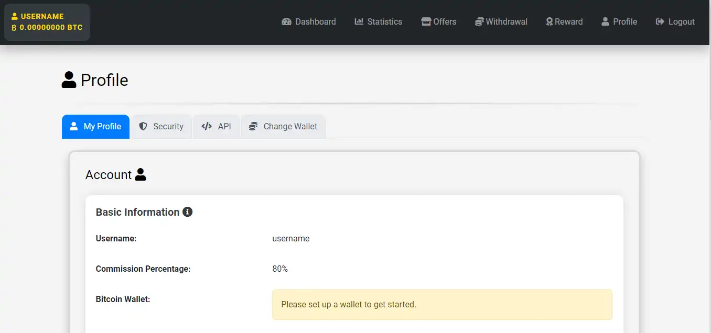
Task: Click the Basic Information heading text
Action: pyautogui.click(x=137, y=212)
